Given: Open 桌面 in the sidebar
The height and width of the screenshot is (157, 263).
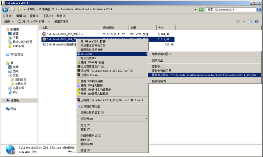Looking at the screenshot, I should click(x=13, y=34).
